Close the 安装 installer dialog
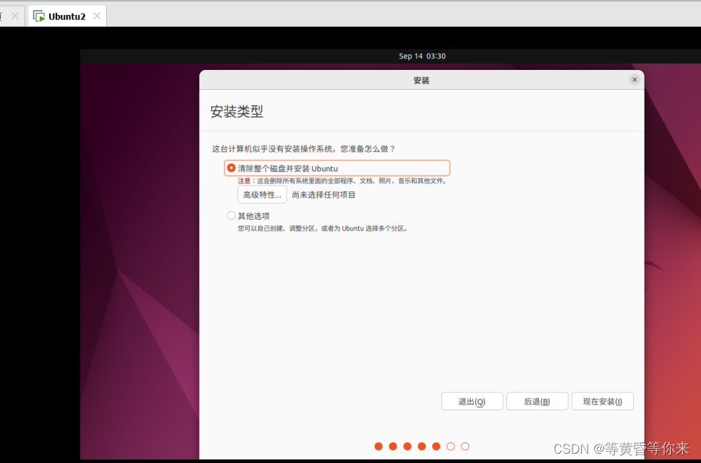 (x=635, y=80)
